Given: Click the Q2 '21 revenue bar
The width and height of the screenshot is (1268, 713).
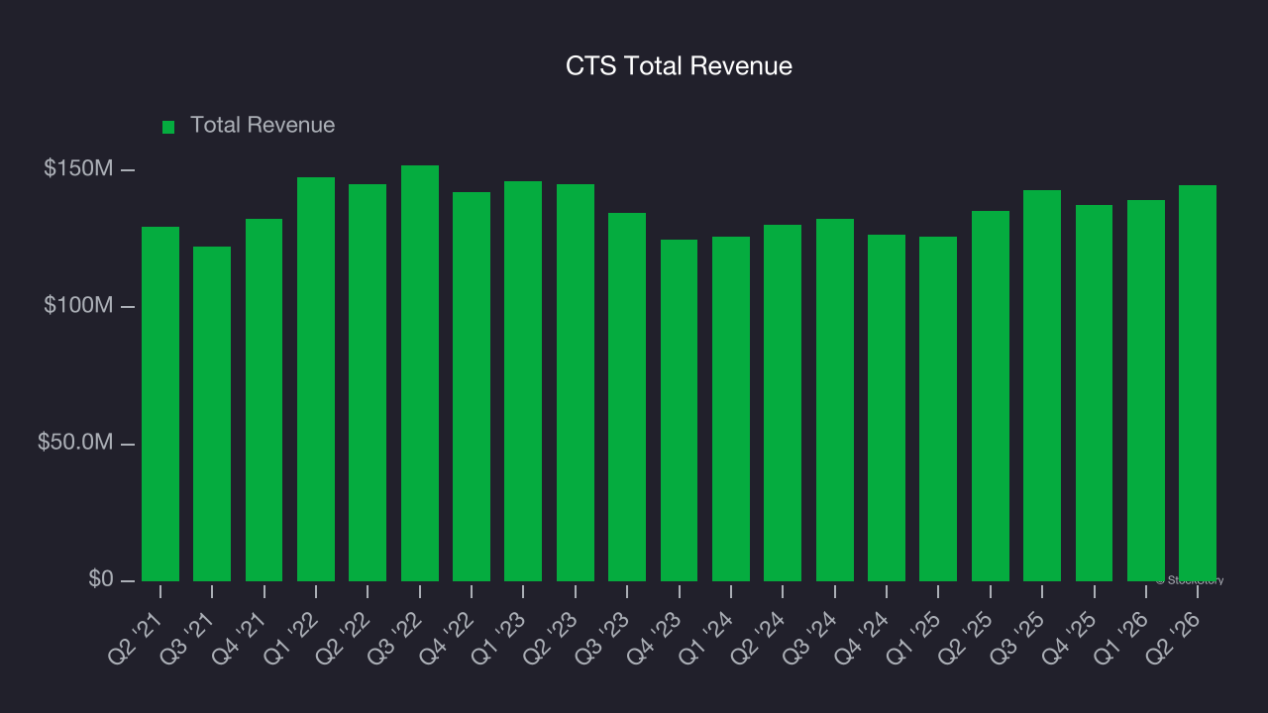Looking at the screenshot, I should (x=160, y=404).
